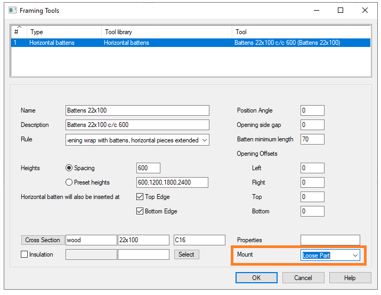
Task: Open Help for framing tools
Action: [x=350, y=278]
